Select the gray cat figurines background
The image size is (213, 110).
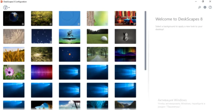coord(125,36)
